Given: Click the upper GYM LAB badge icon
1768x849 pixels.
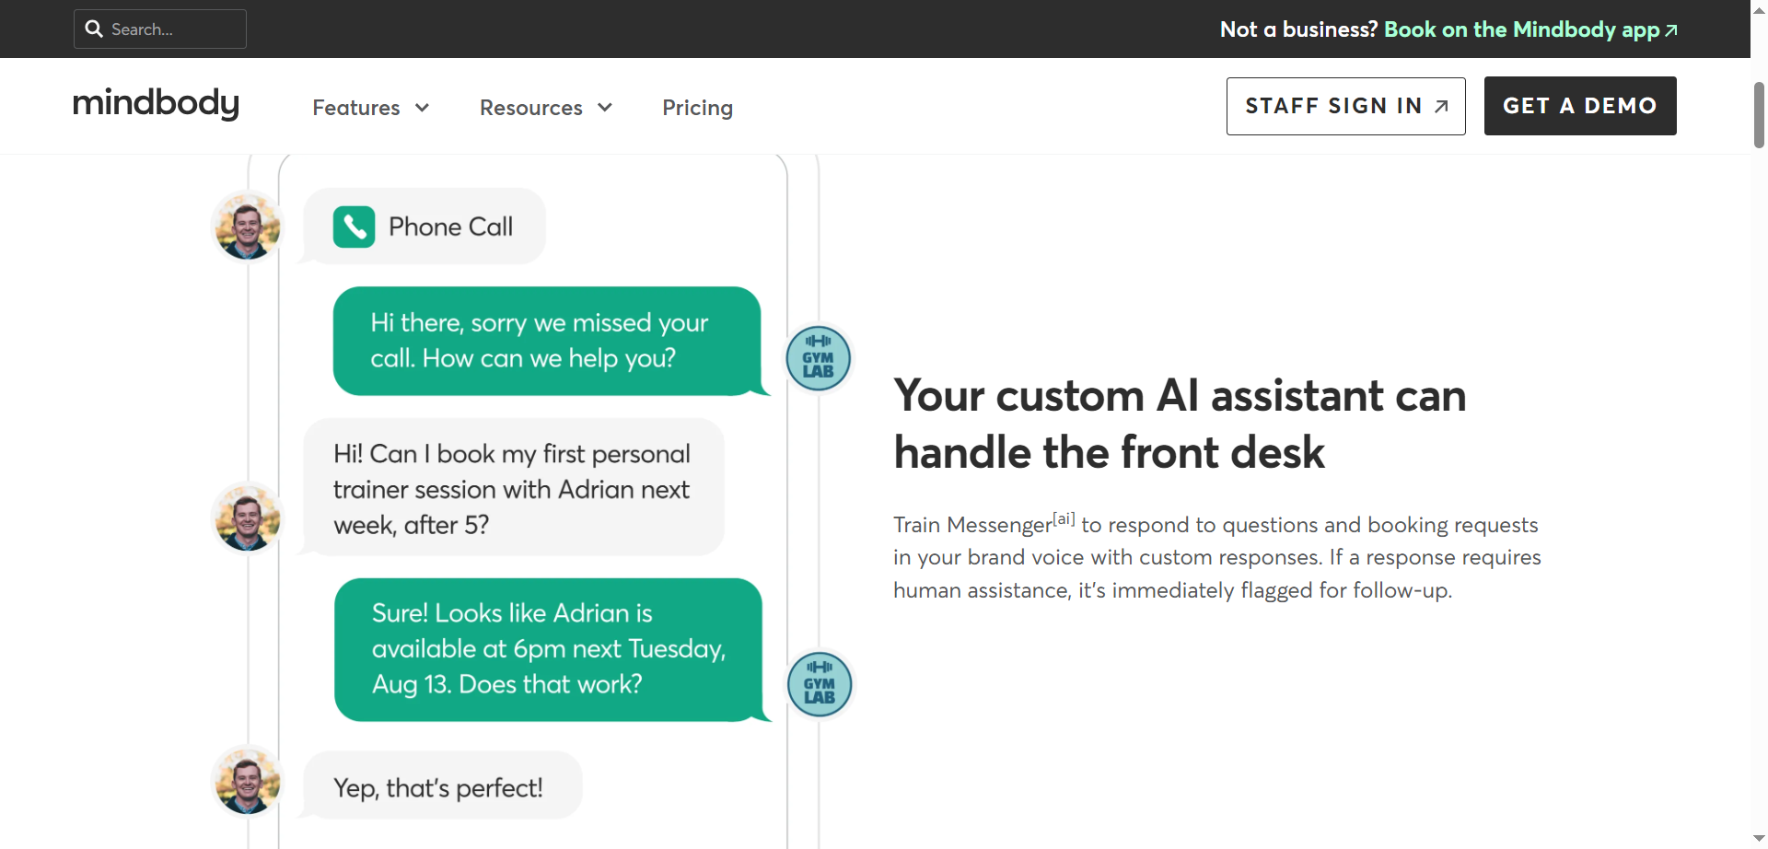Looking at the screenshot, I should [x=818, y=357].
